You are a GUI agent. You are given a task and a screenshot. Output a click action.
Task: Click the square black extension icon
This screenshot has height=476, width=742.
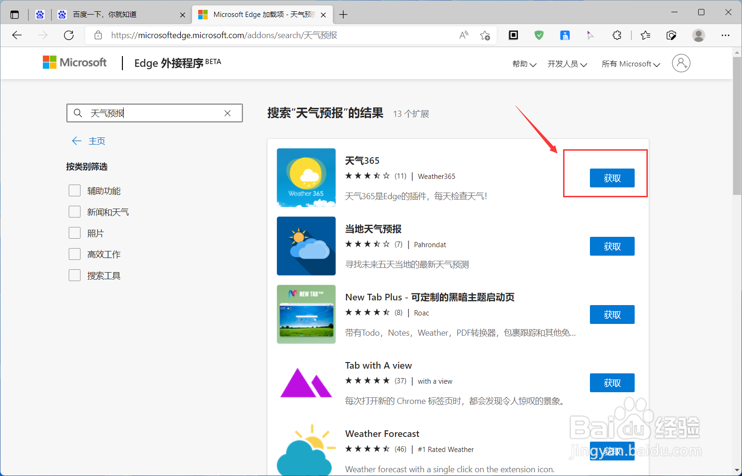click(514, 35)
